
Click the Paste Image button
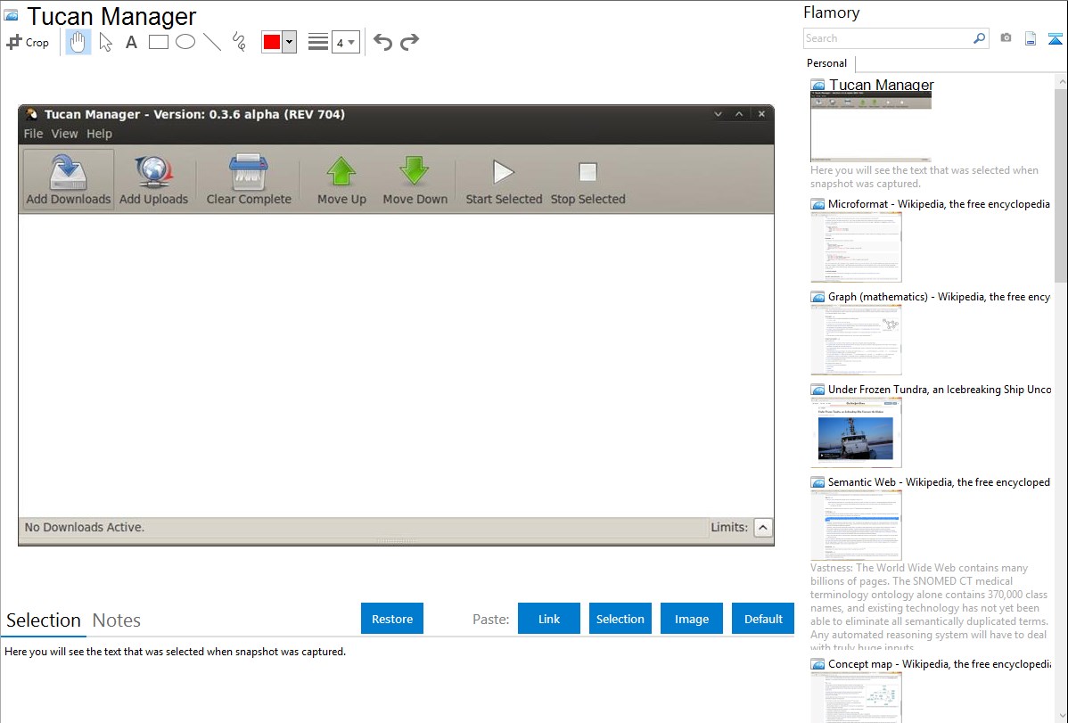tap(691, 619)
